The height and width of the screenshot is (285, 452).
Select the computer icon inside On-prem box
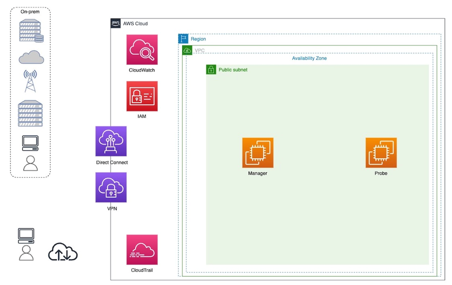point(31,142)
